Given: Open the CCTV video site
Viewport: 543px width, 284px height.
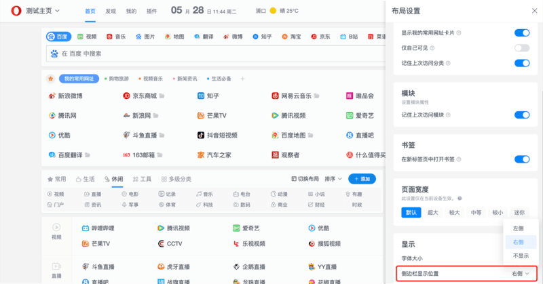Looking at the screenshot, I should pos(170,243).
